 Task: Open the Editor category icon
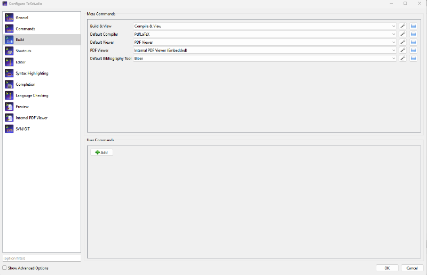point(9,62)
